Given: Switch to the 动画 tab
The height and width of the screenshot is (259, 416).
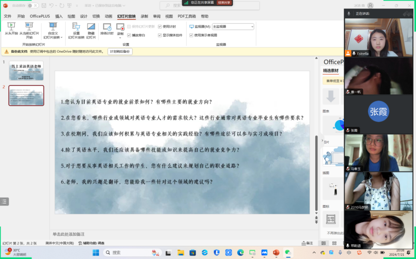Looking at the screenshot, I should [108, 16].
